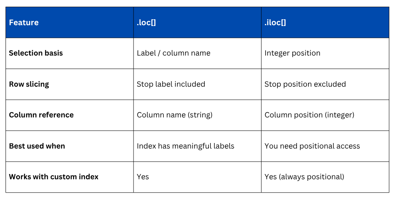Select the plain 'Yes' cell under .loc[]
Screen dimensions: 394x197
point(143,177)
